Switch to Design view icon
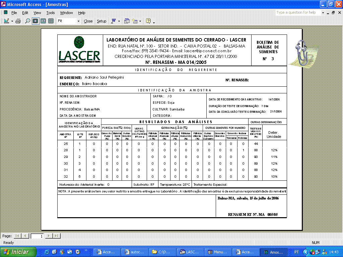Screen dimensions: 343x257 tap(6, 21)
